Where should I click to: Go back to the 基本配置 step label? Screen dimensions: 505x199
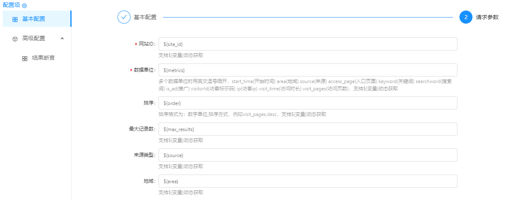coord(145,17)
